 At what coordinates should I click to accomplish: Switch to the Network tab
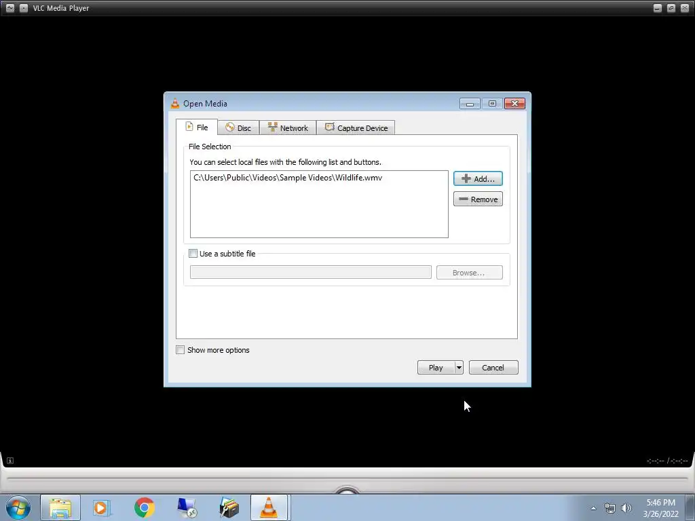288,128
